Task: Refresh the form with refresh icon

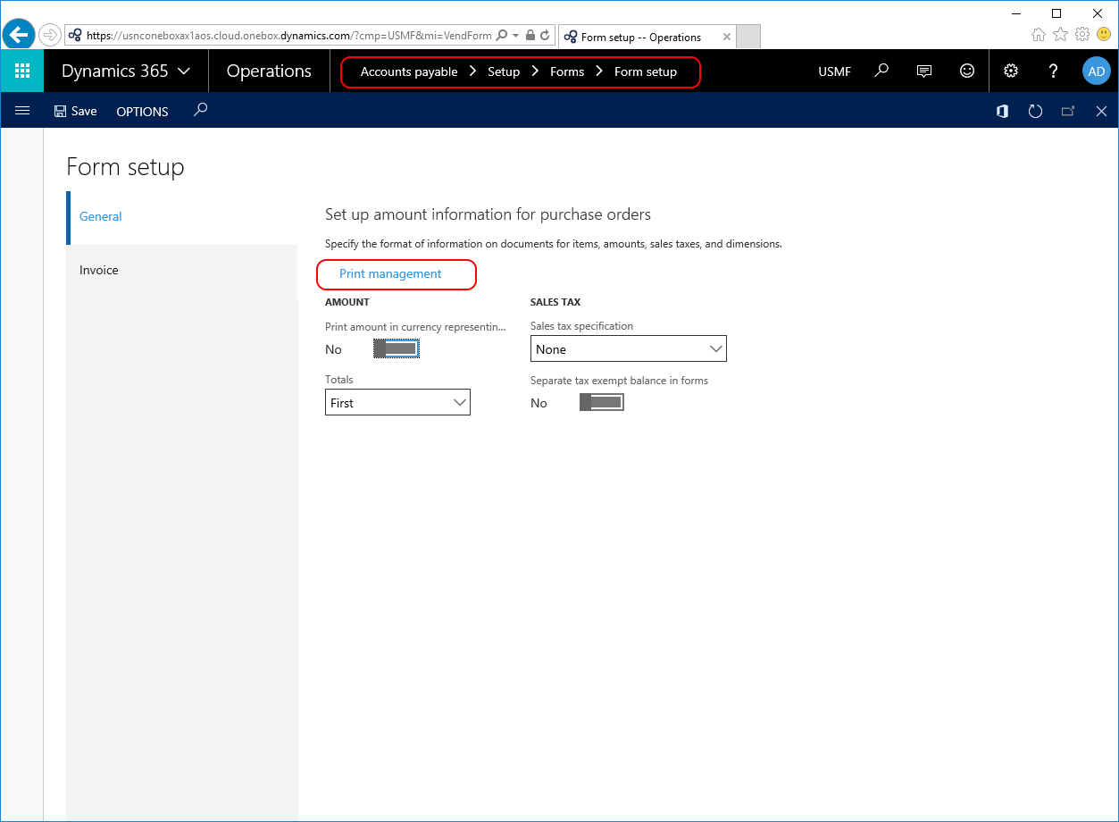Action: 1035,111
